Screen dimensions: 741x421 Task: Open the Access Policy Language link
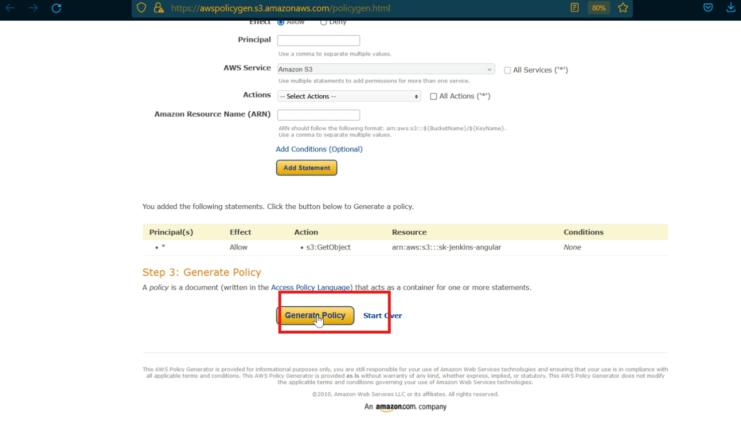pyautogui.click(x=311, y=287)
